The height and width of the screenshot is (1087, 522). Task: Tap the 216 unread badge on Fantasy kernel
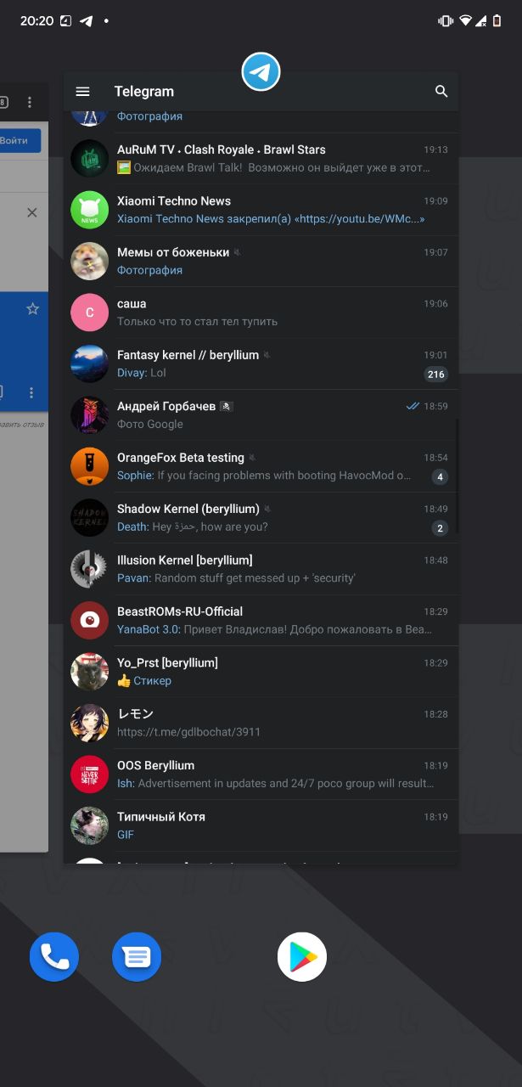tap(436, 375)
